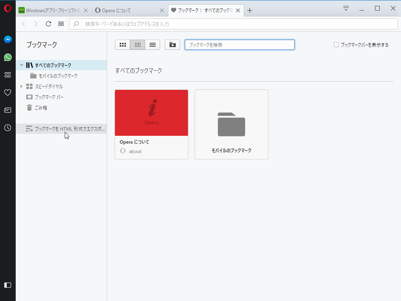Open start page grid icon in toolbar
The height and width of the screenshot is (301, 401).
point(61,24)
